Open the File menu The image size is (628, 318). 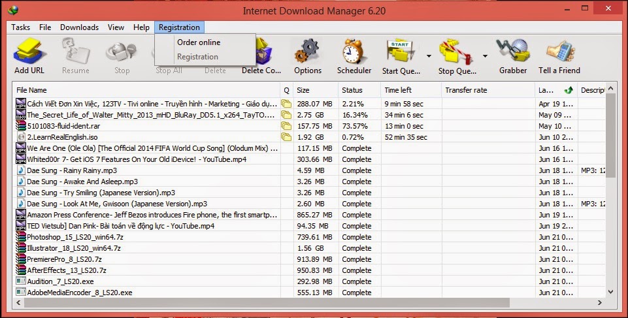[x=45, y=27]
